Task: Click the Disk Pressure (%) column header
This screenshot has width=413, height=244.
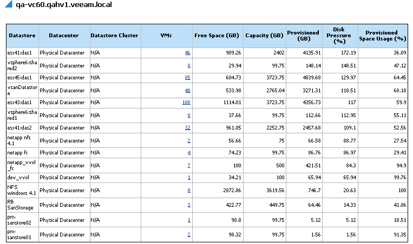Action: (x=339, y=36)
